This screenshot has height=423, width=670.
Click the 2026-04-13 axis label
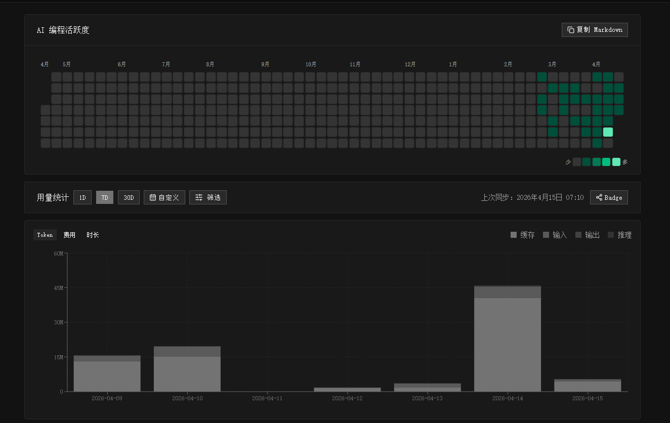coord(427,398)
